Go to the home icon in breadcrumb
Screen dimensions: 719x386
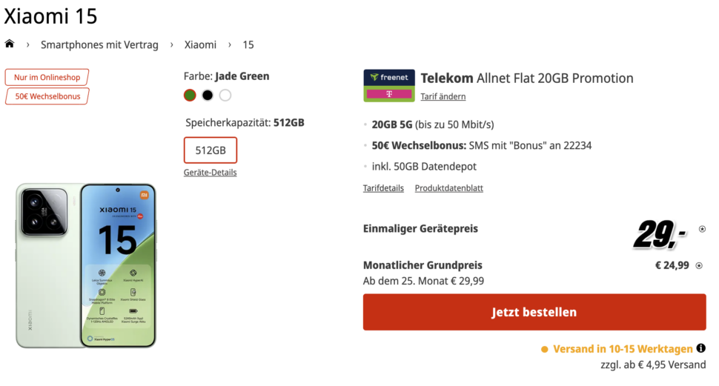[10, 44]
